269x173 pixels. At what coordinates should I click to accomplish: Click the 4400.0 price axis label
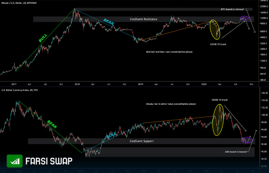point(265,37)
